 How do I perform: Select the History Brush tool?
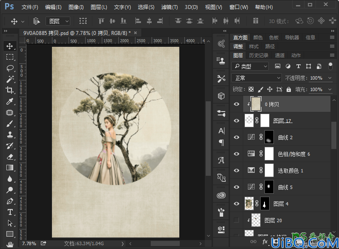coord(9,146)
